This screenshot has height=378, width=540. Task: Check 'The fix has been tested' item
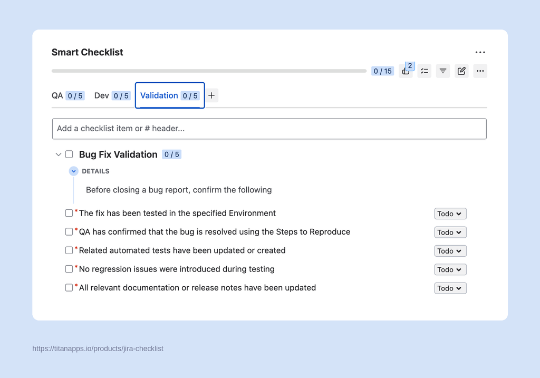(x=69, y=213)
